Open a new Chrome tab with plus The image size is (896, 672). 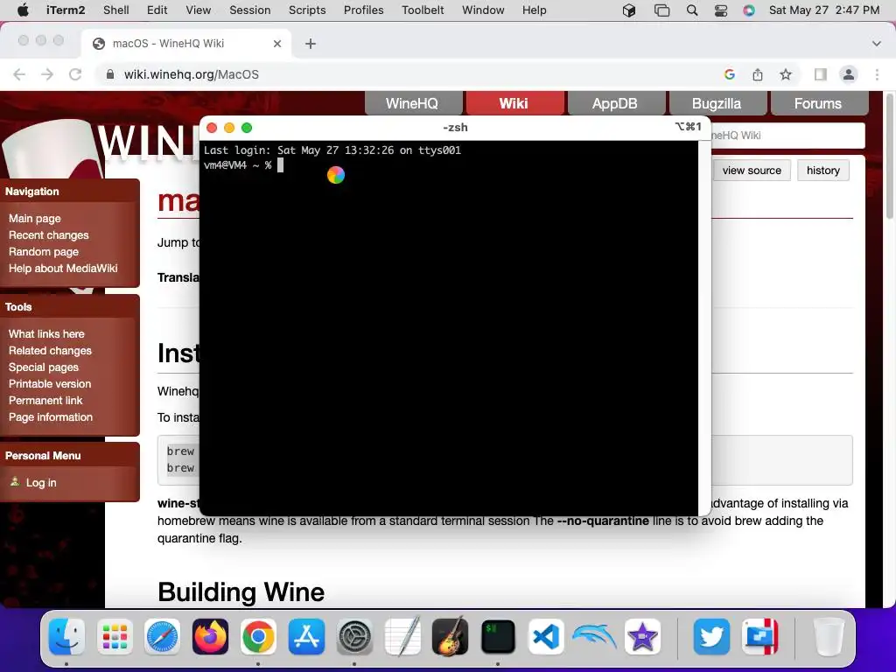click(x=311, y=44)
